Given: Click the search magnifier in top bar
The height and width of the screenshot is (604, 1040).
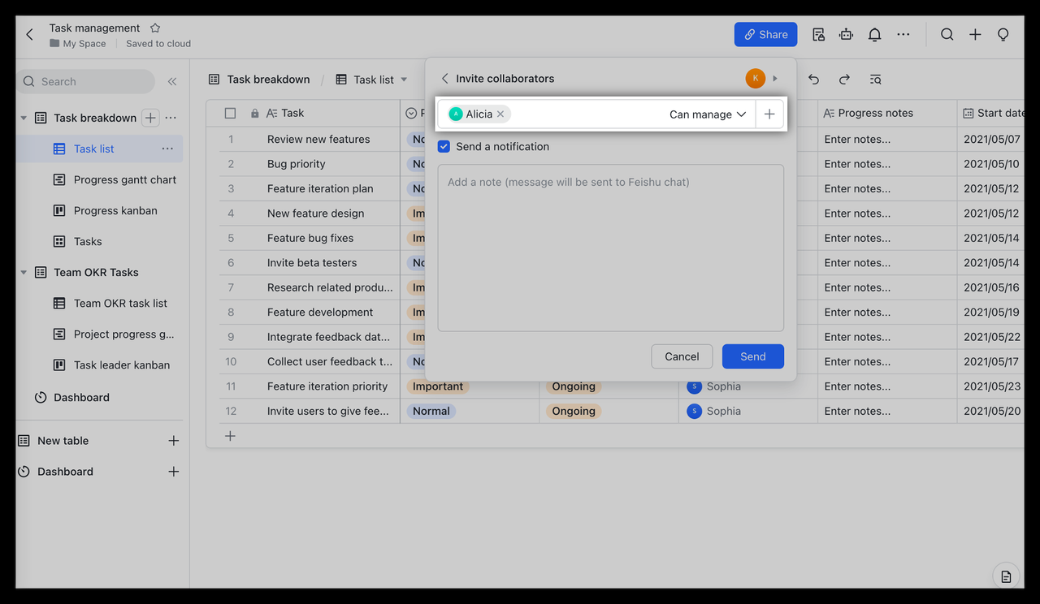Looking at the screenshot, I should (947, 34).
